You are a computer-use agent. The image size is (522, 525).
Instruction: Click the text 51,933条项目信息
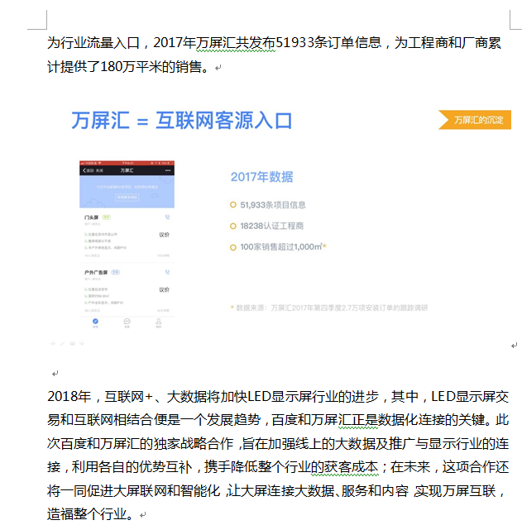(273, 204)
